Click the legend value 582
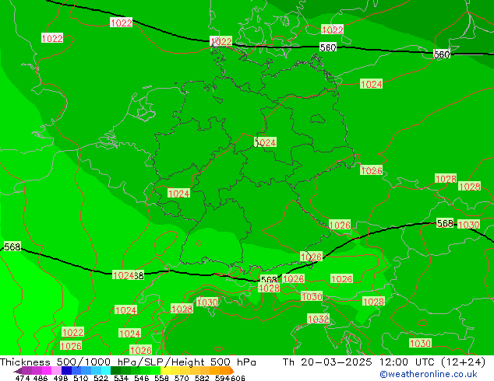494x381 pixels. (202, 378)
